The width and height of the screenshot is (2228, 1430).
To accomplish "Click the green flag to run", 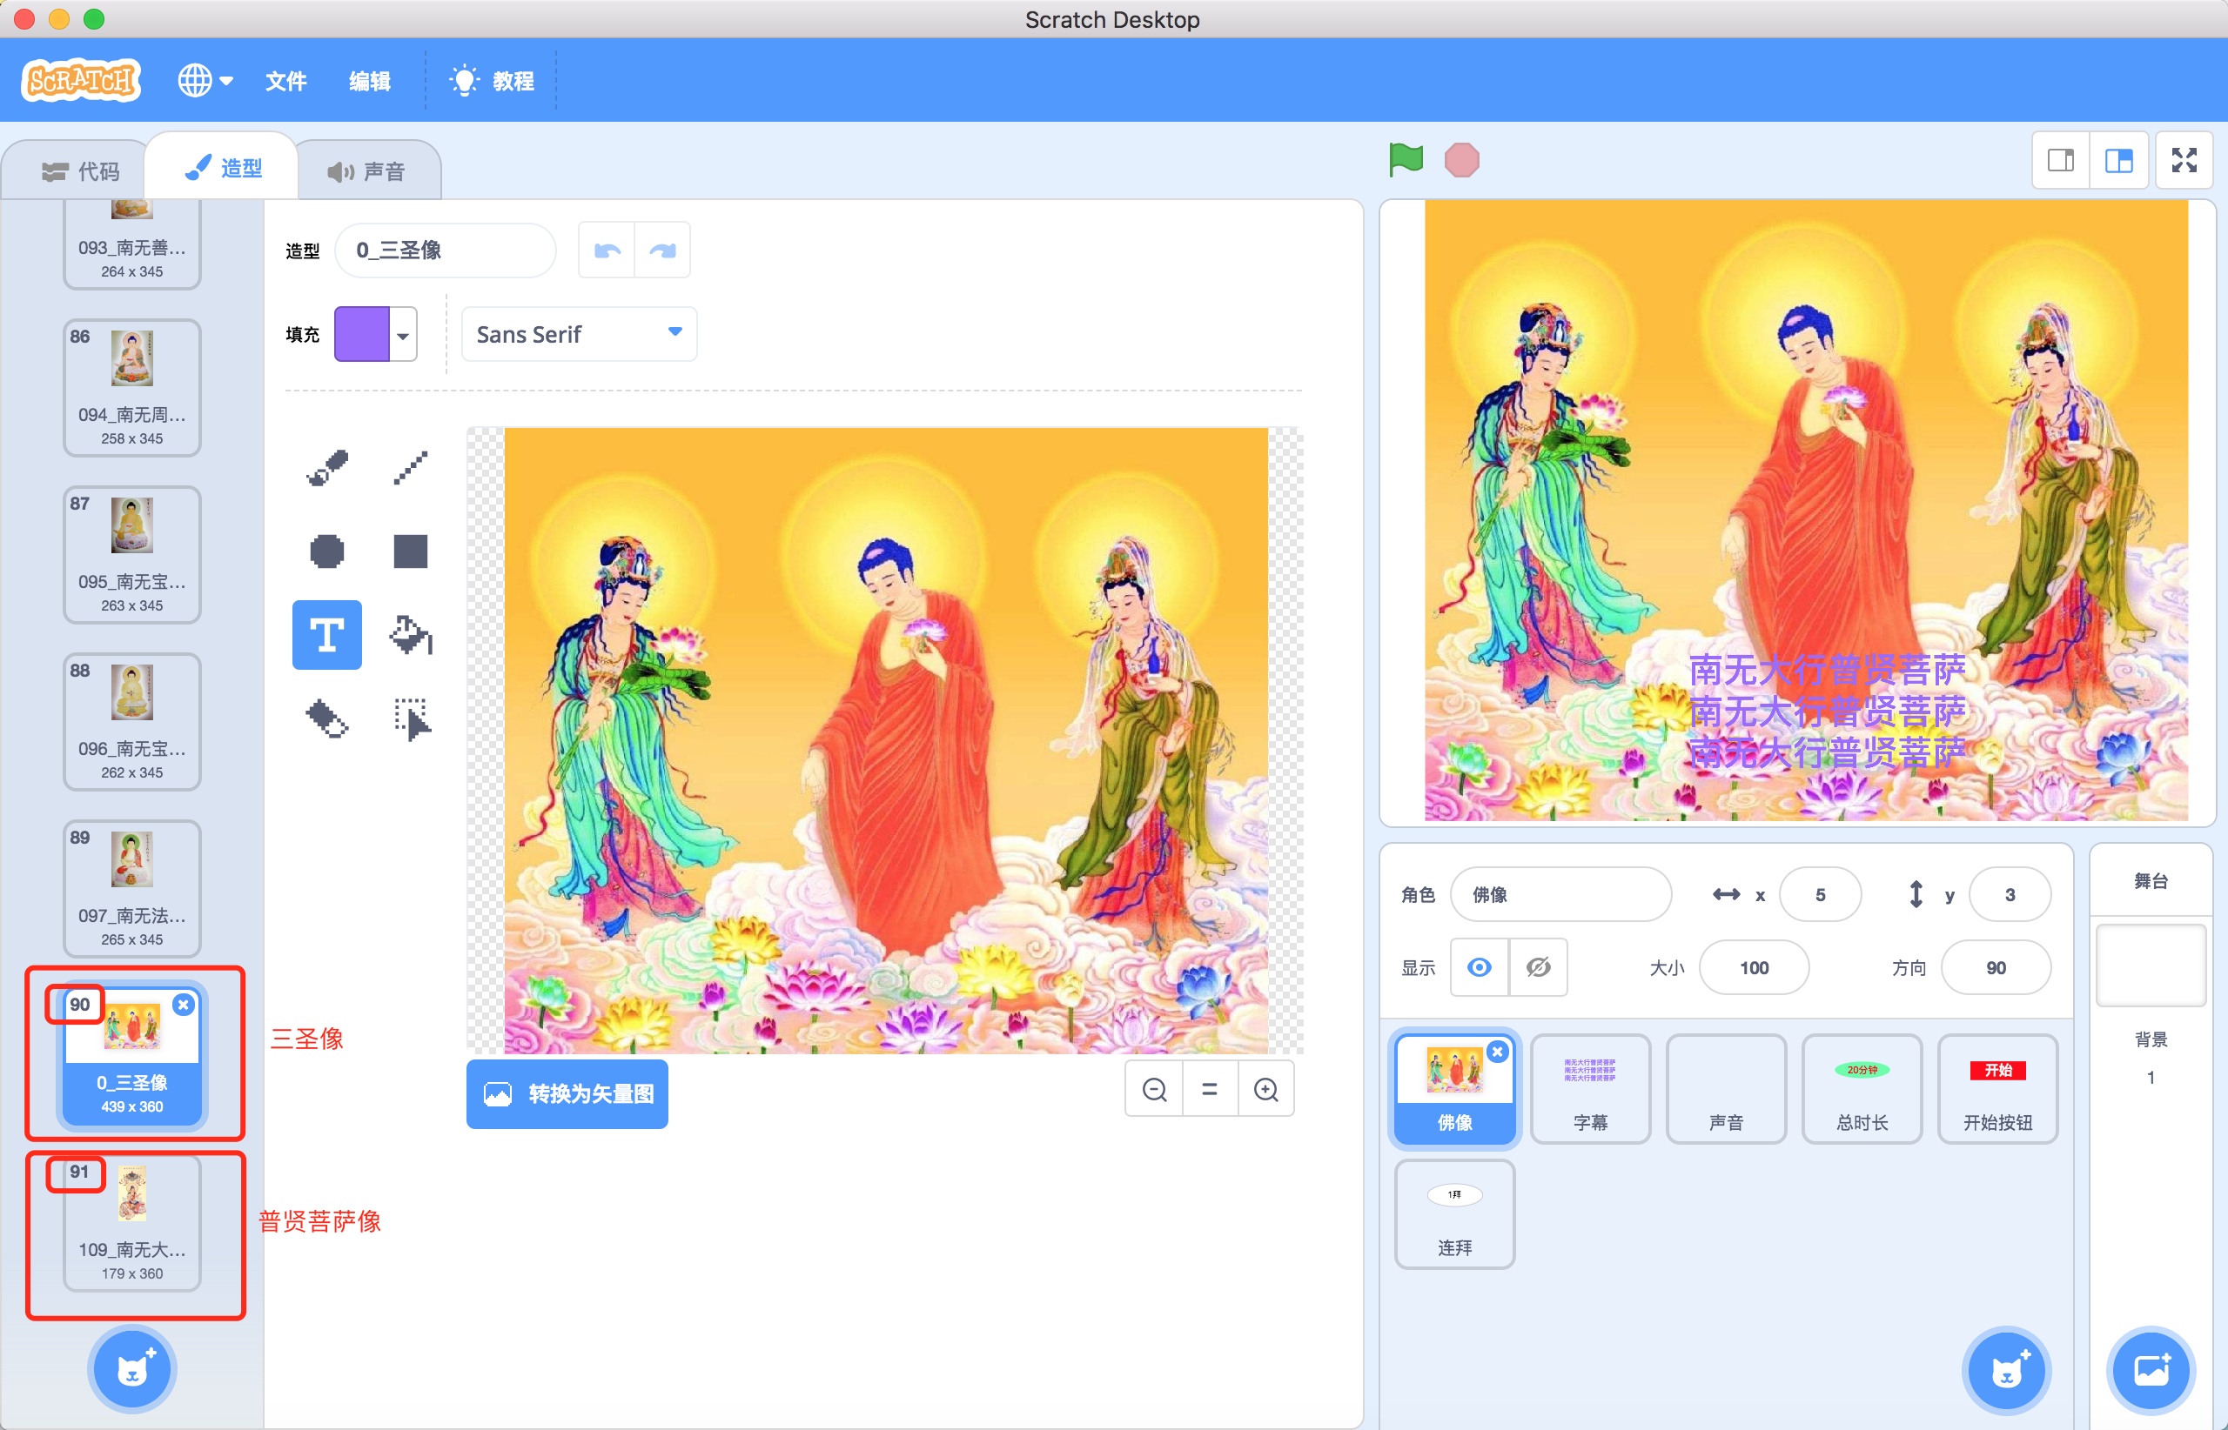I will click(x=1406, y=160).
